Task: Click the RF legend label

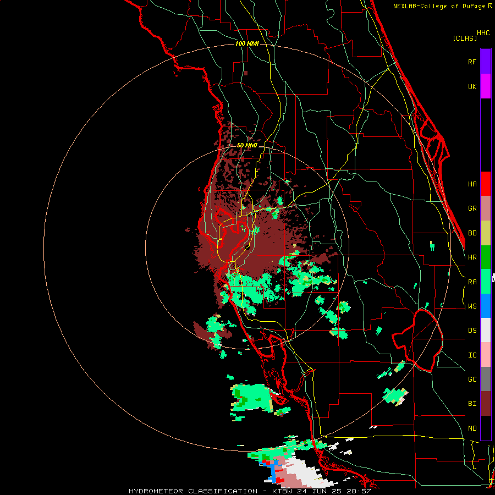Action: tap(472, 62)
